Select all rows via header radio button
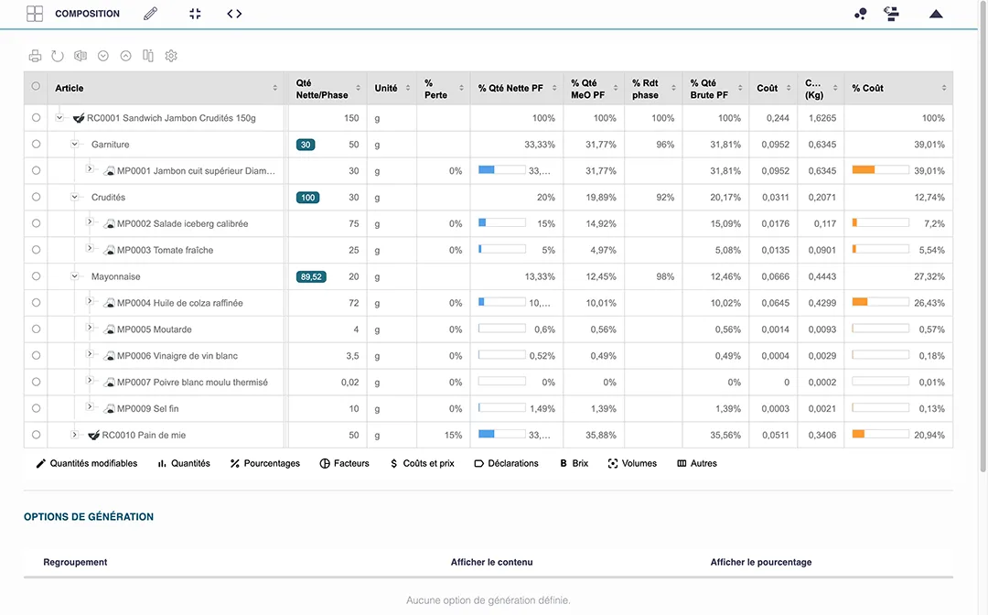Image resolution: width=988 pixels, height=615 pixels. pyautogui.click(x=36, y=86)
